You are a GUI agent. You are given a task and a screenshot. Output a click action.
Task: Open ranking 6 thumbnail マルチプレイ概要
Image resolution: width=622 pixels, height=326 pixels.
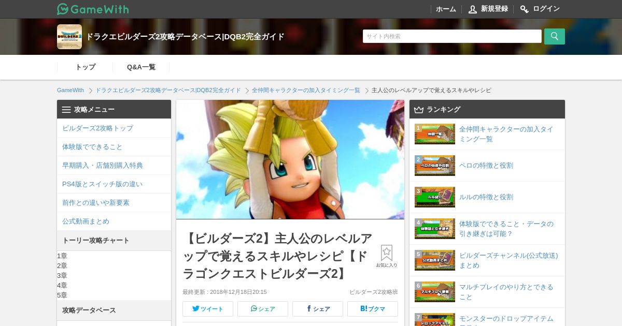click(435, 292)
